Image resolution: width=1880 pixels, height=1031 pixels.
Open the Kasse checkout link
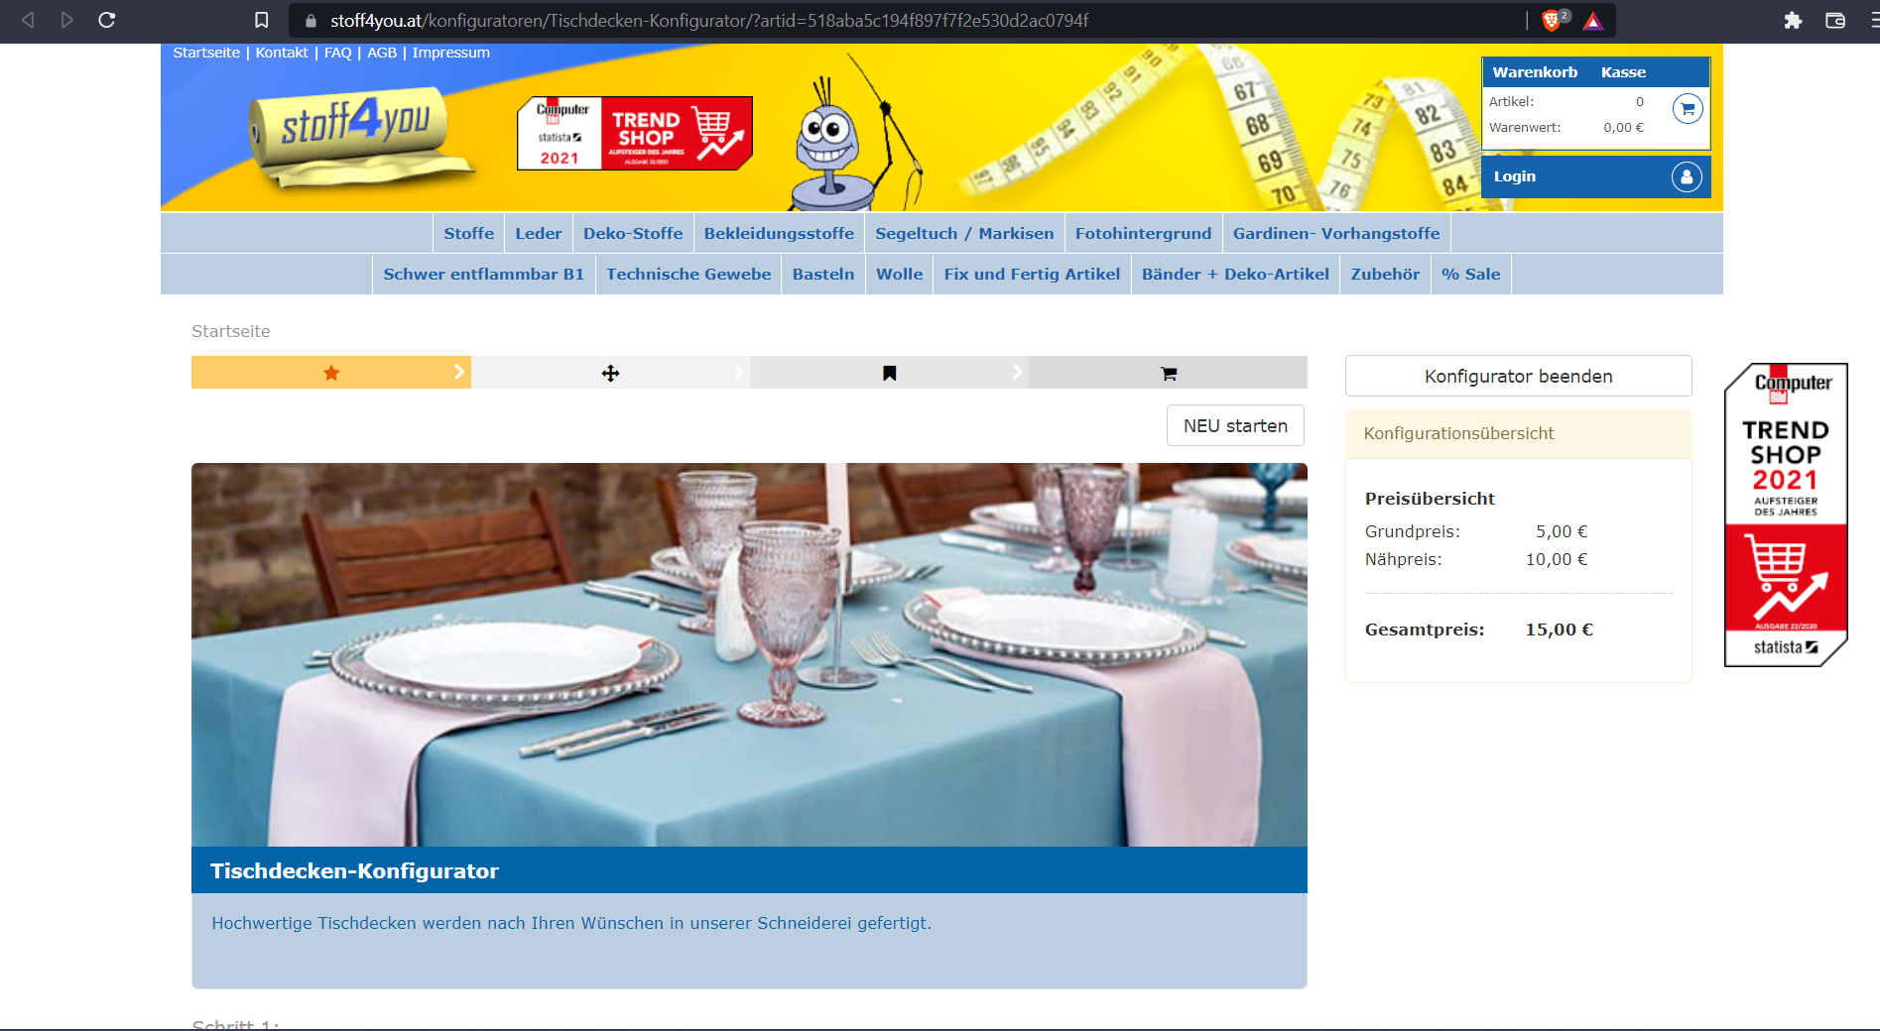1623,72
